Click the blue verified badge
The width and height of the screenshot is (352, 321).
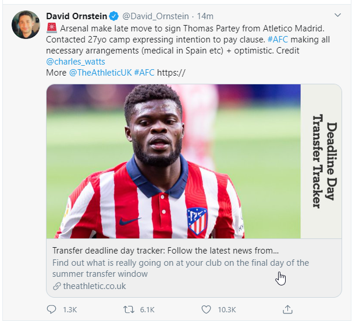114,16
